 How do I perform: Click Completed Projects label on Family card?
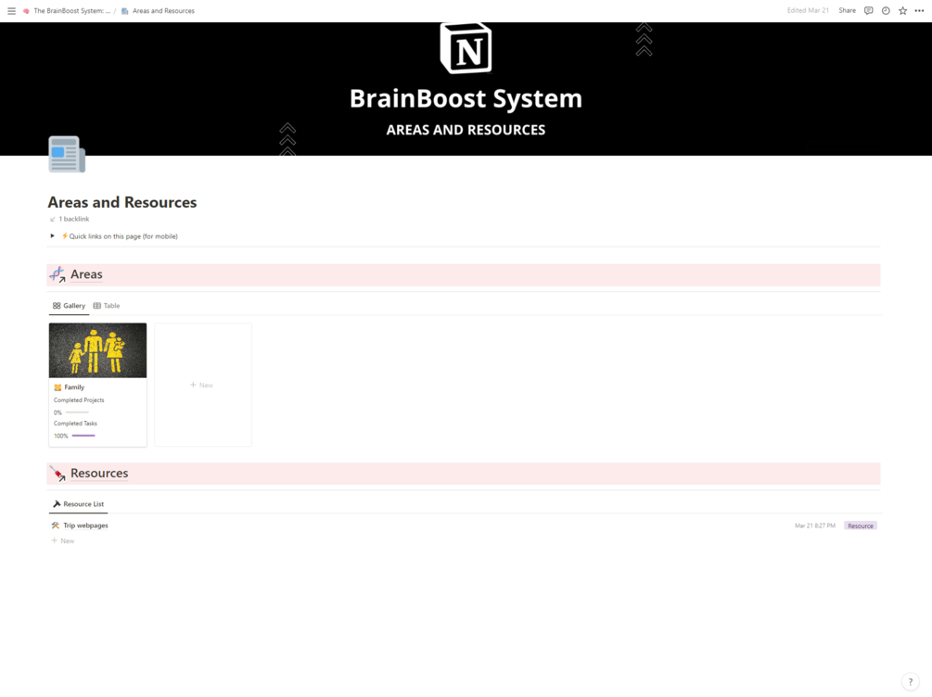tap(79, 400)
